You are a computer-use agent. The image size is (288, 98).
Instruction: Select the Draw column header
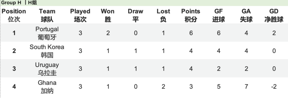click(135, 15)
